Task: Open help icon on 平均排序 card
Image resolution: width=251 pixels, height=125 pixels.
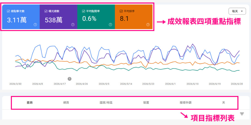Action: tap(148, 24)
